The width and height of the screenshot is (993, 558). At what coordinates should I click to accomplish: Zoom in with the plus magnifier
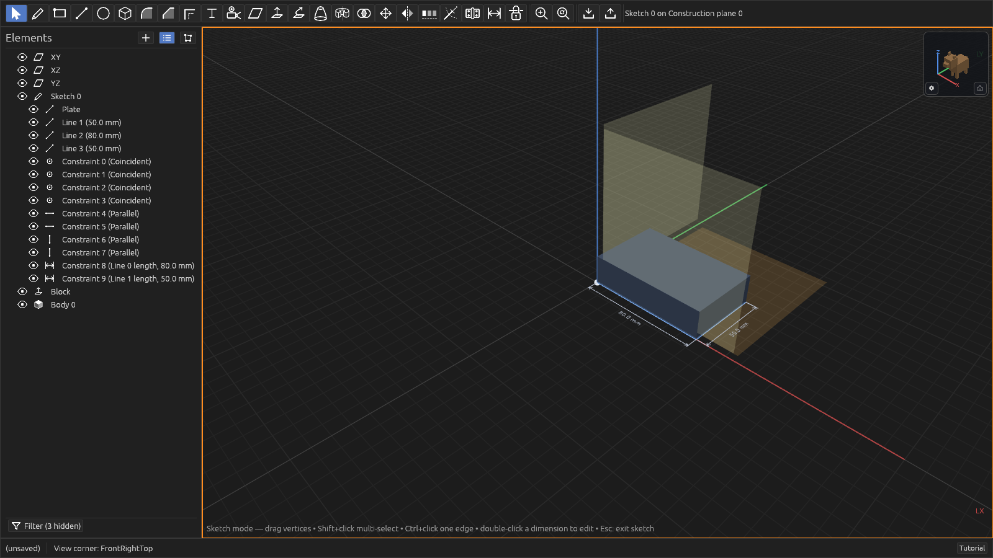pos(541,13)
